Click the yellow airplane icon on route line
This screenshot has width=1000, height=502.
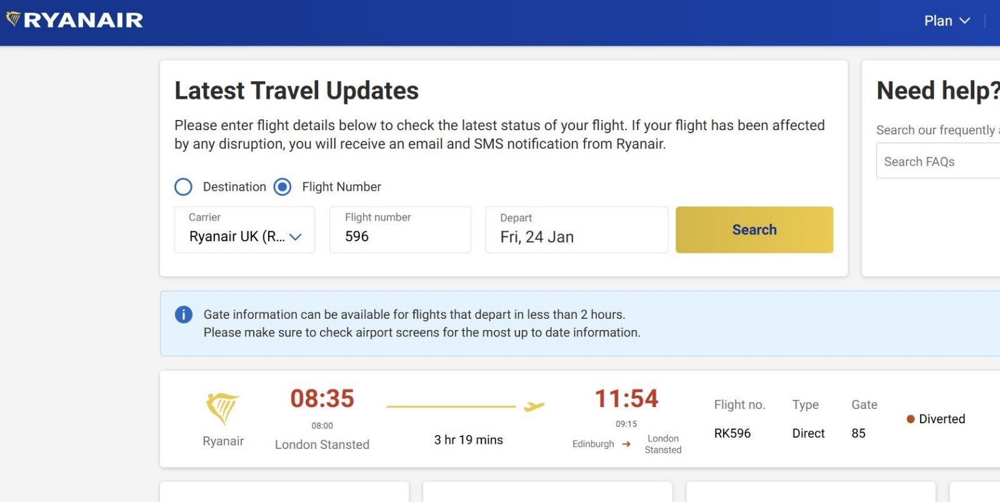[534, 407]
